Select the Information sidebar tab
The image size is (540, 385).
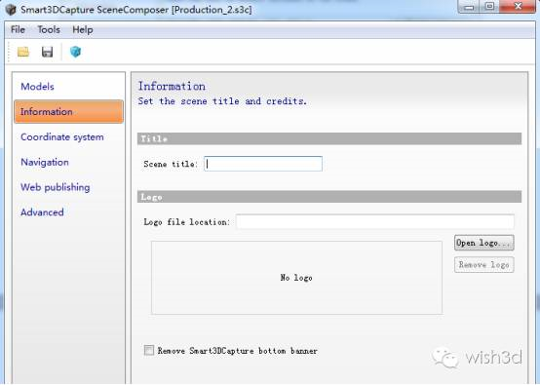click(68, 111)
